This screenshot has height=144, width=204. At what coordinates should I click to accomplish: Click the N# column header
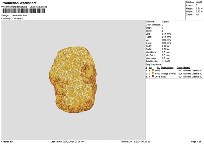[150, 68]
